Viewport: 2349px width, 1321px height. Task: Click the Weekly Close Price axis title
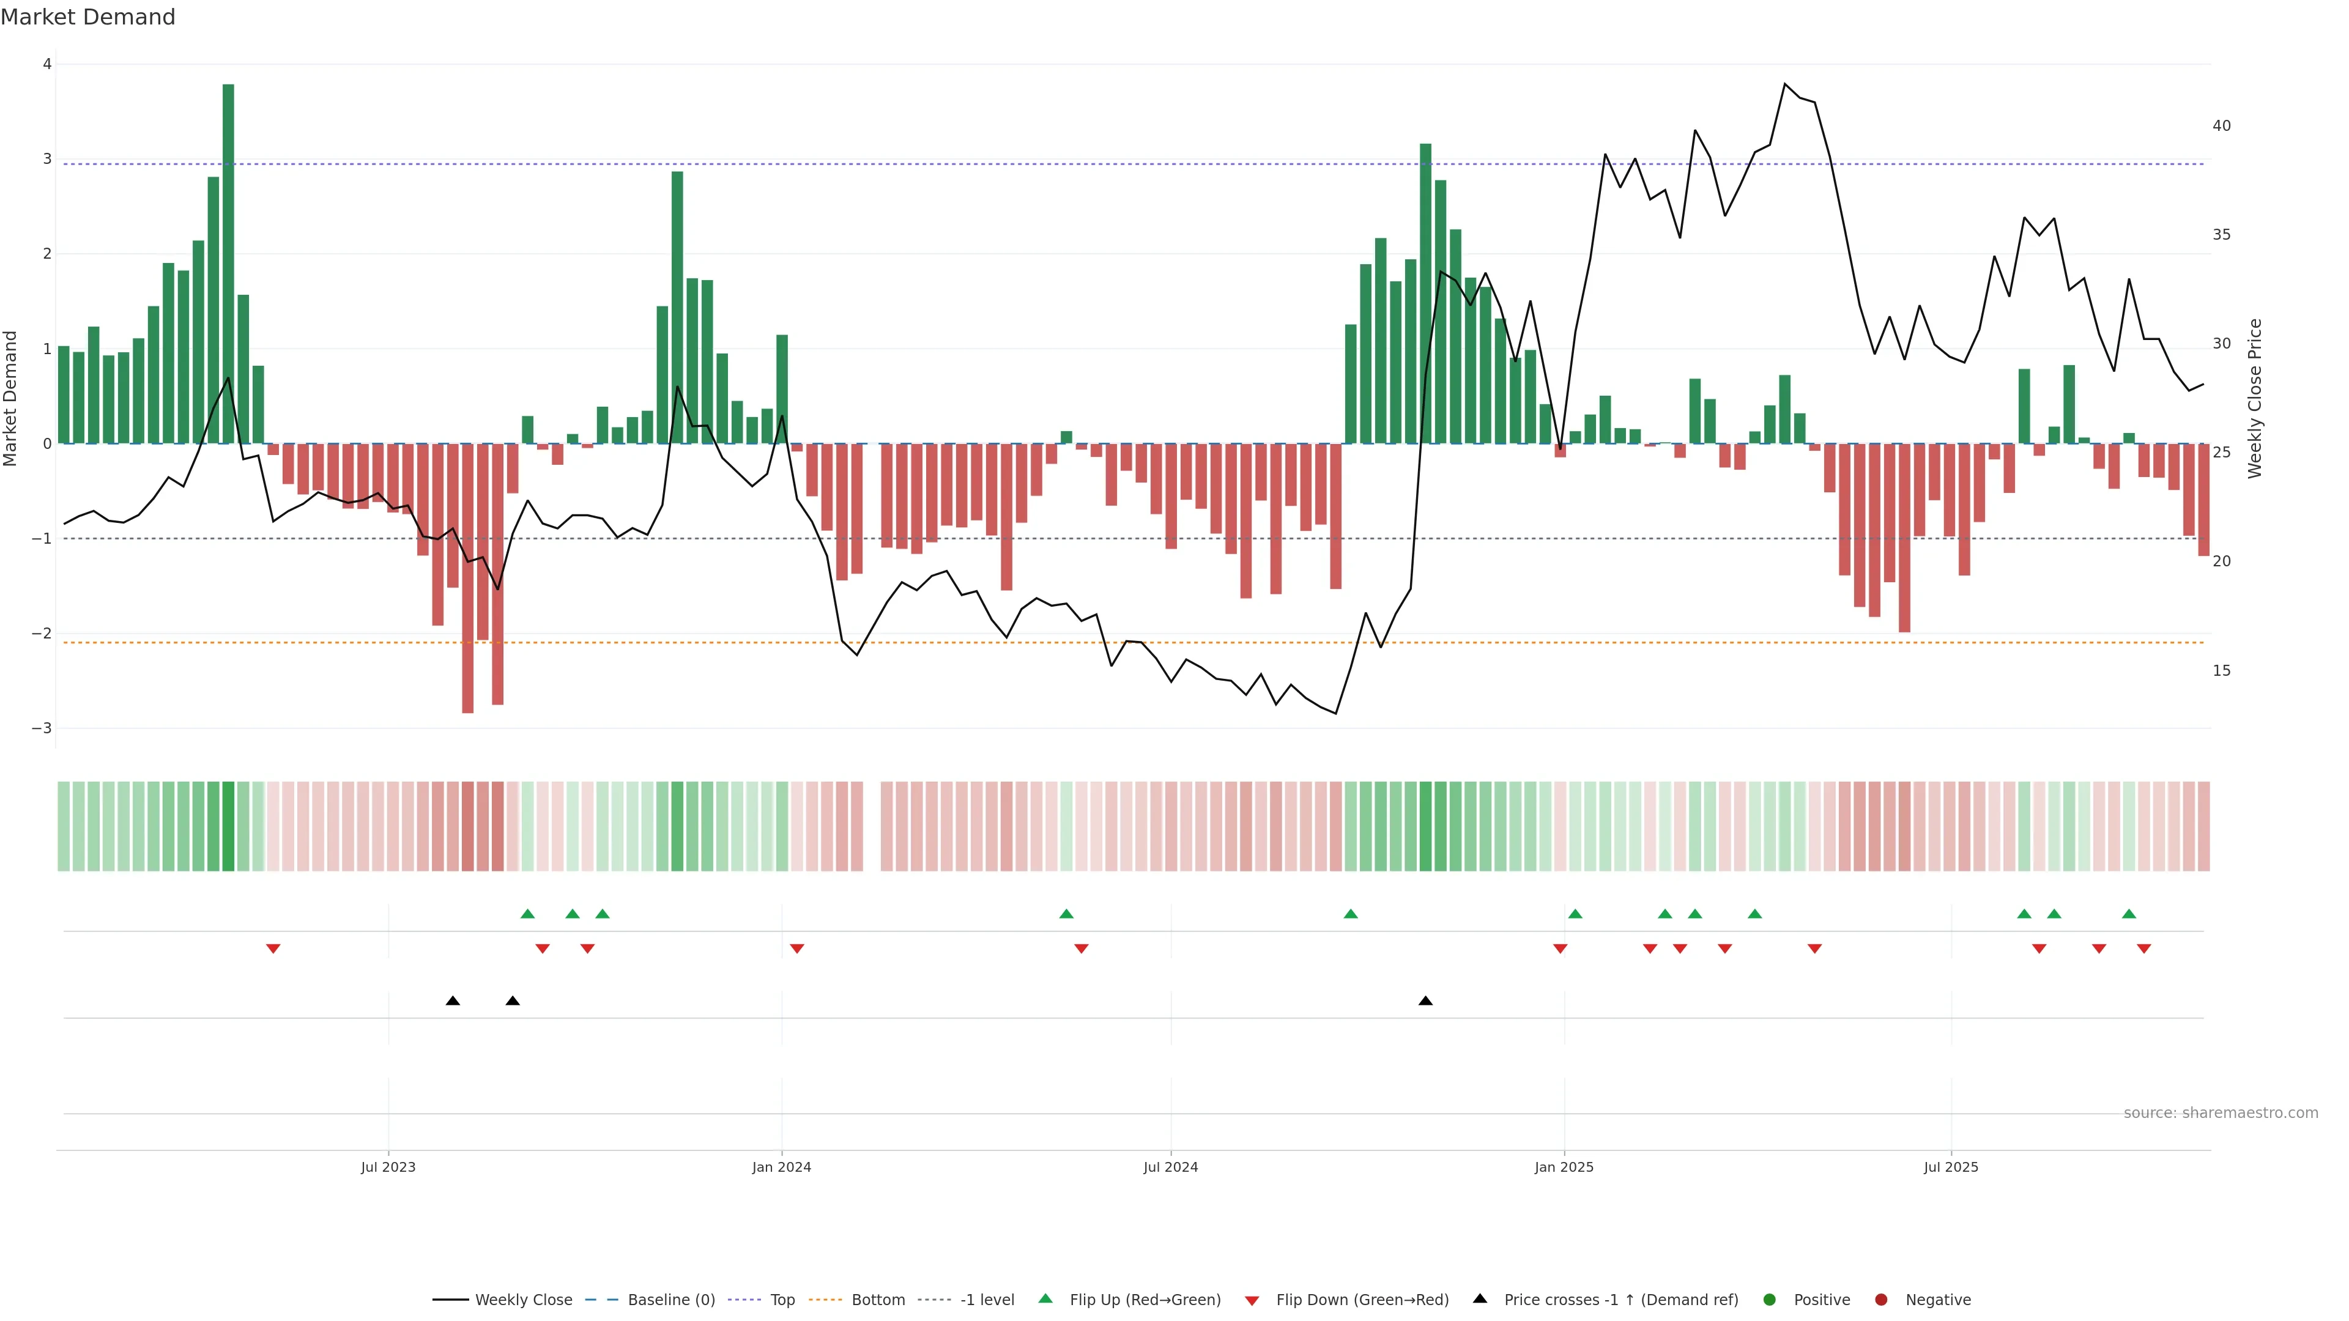2254,398
